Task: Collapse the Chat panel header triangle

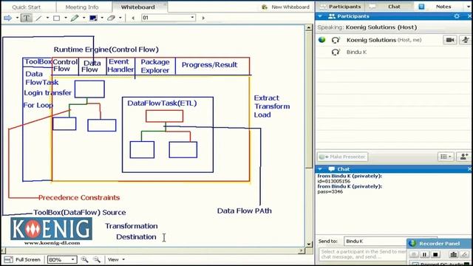Action: coord(320,169)
